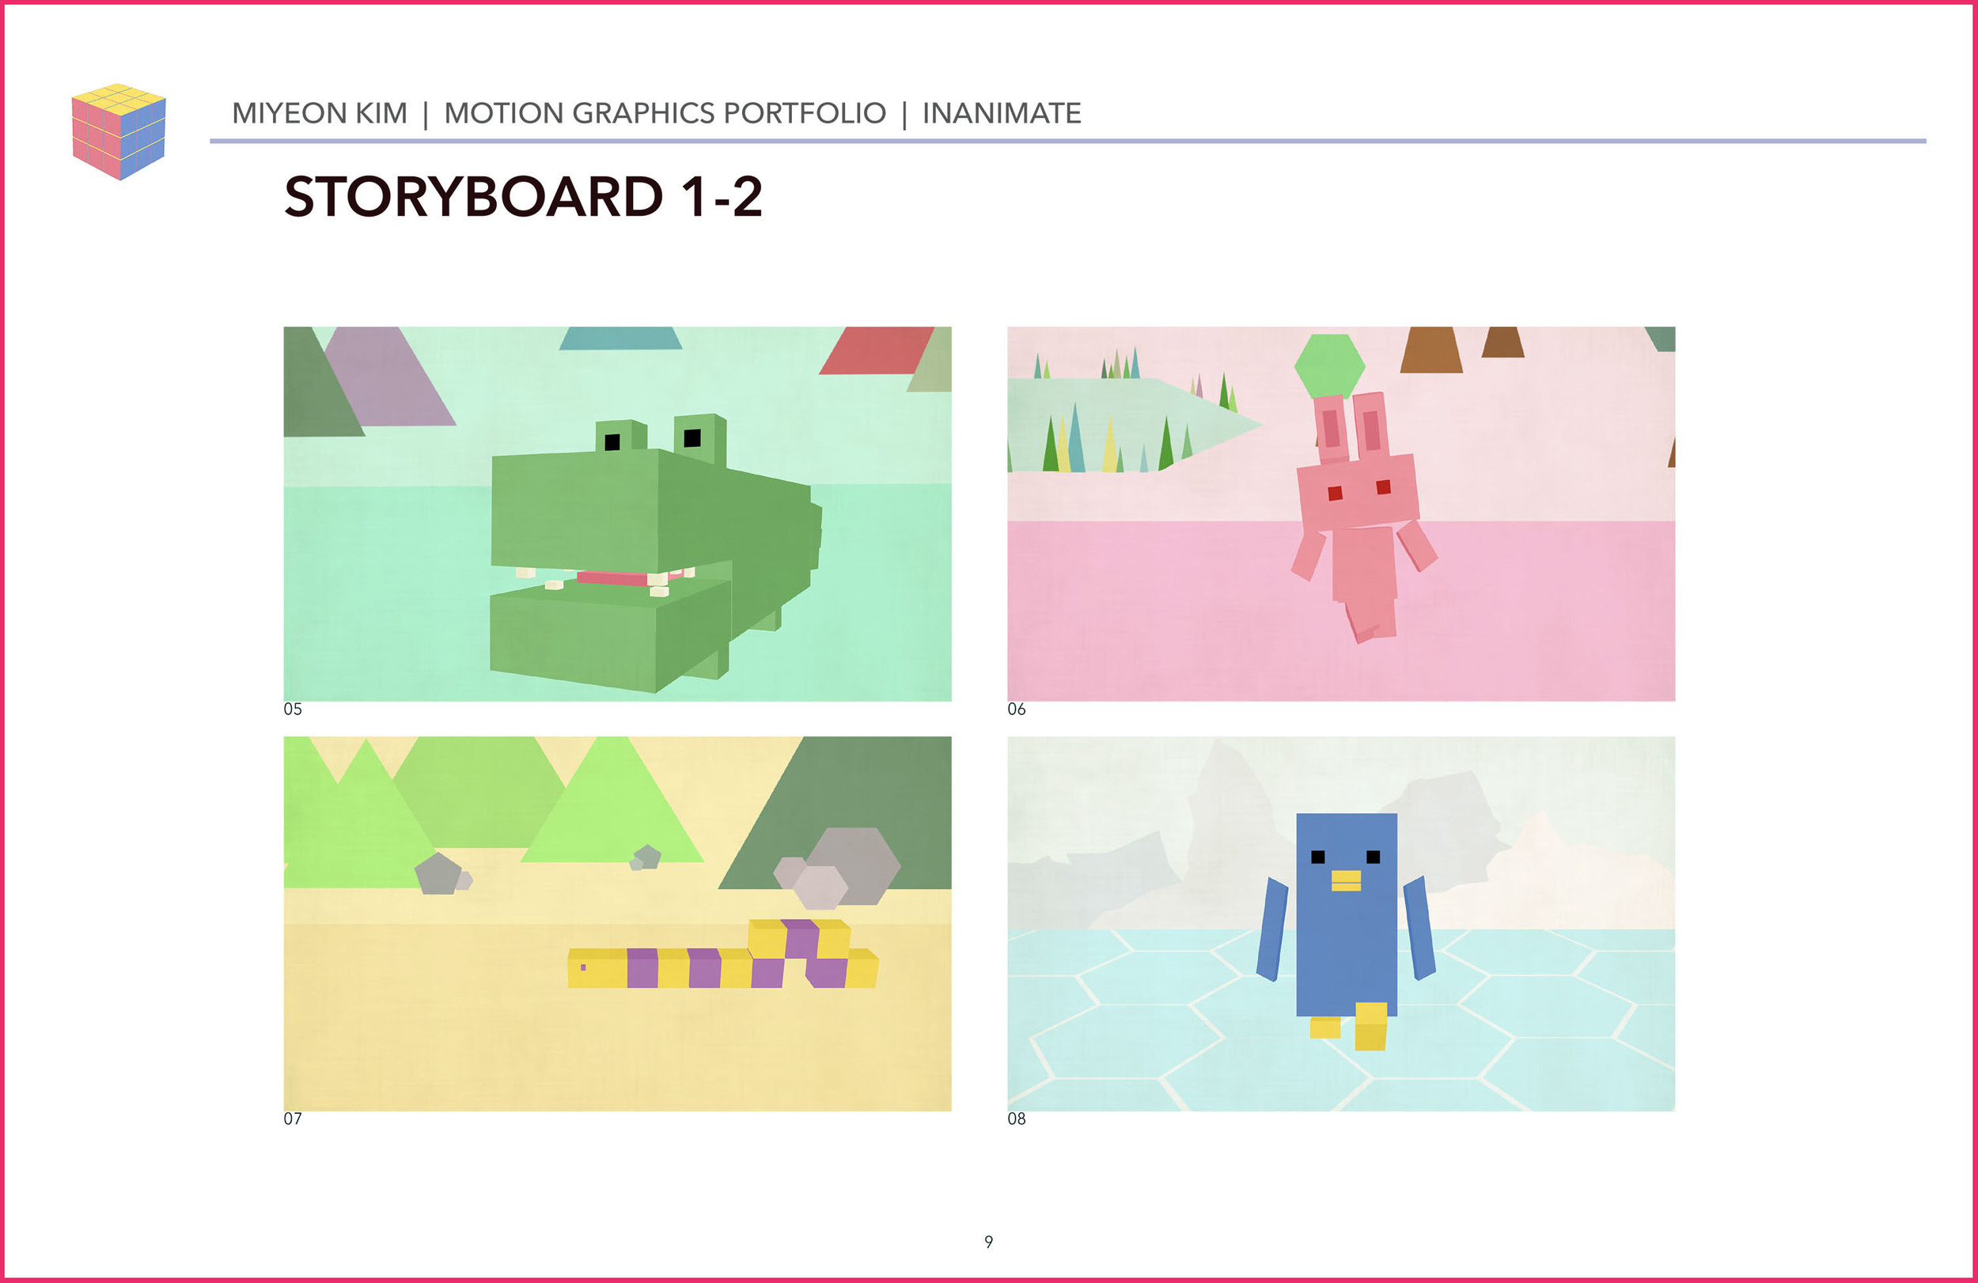Click the penguin's yellow beak
Screen dimensions: 1978x1283
(x=1346, y=880)
